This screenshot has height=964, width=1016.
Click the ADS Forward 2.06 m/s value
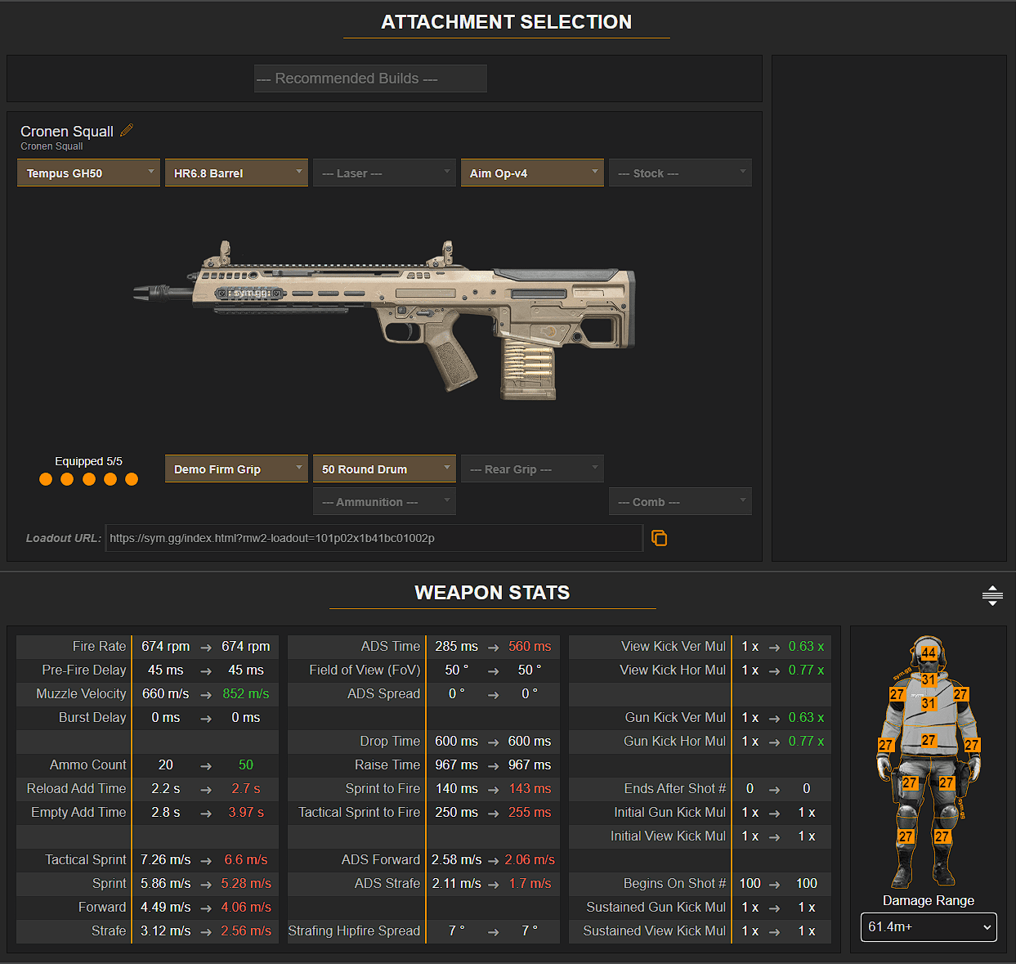[x=530, y=859]
